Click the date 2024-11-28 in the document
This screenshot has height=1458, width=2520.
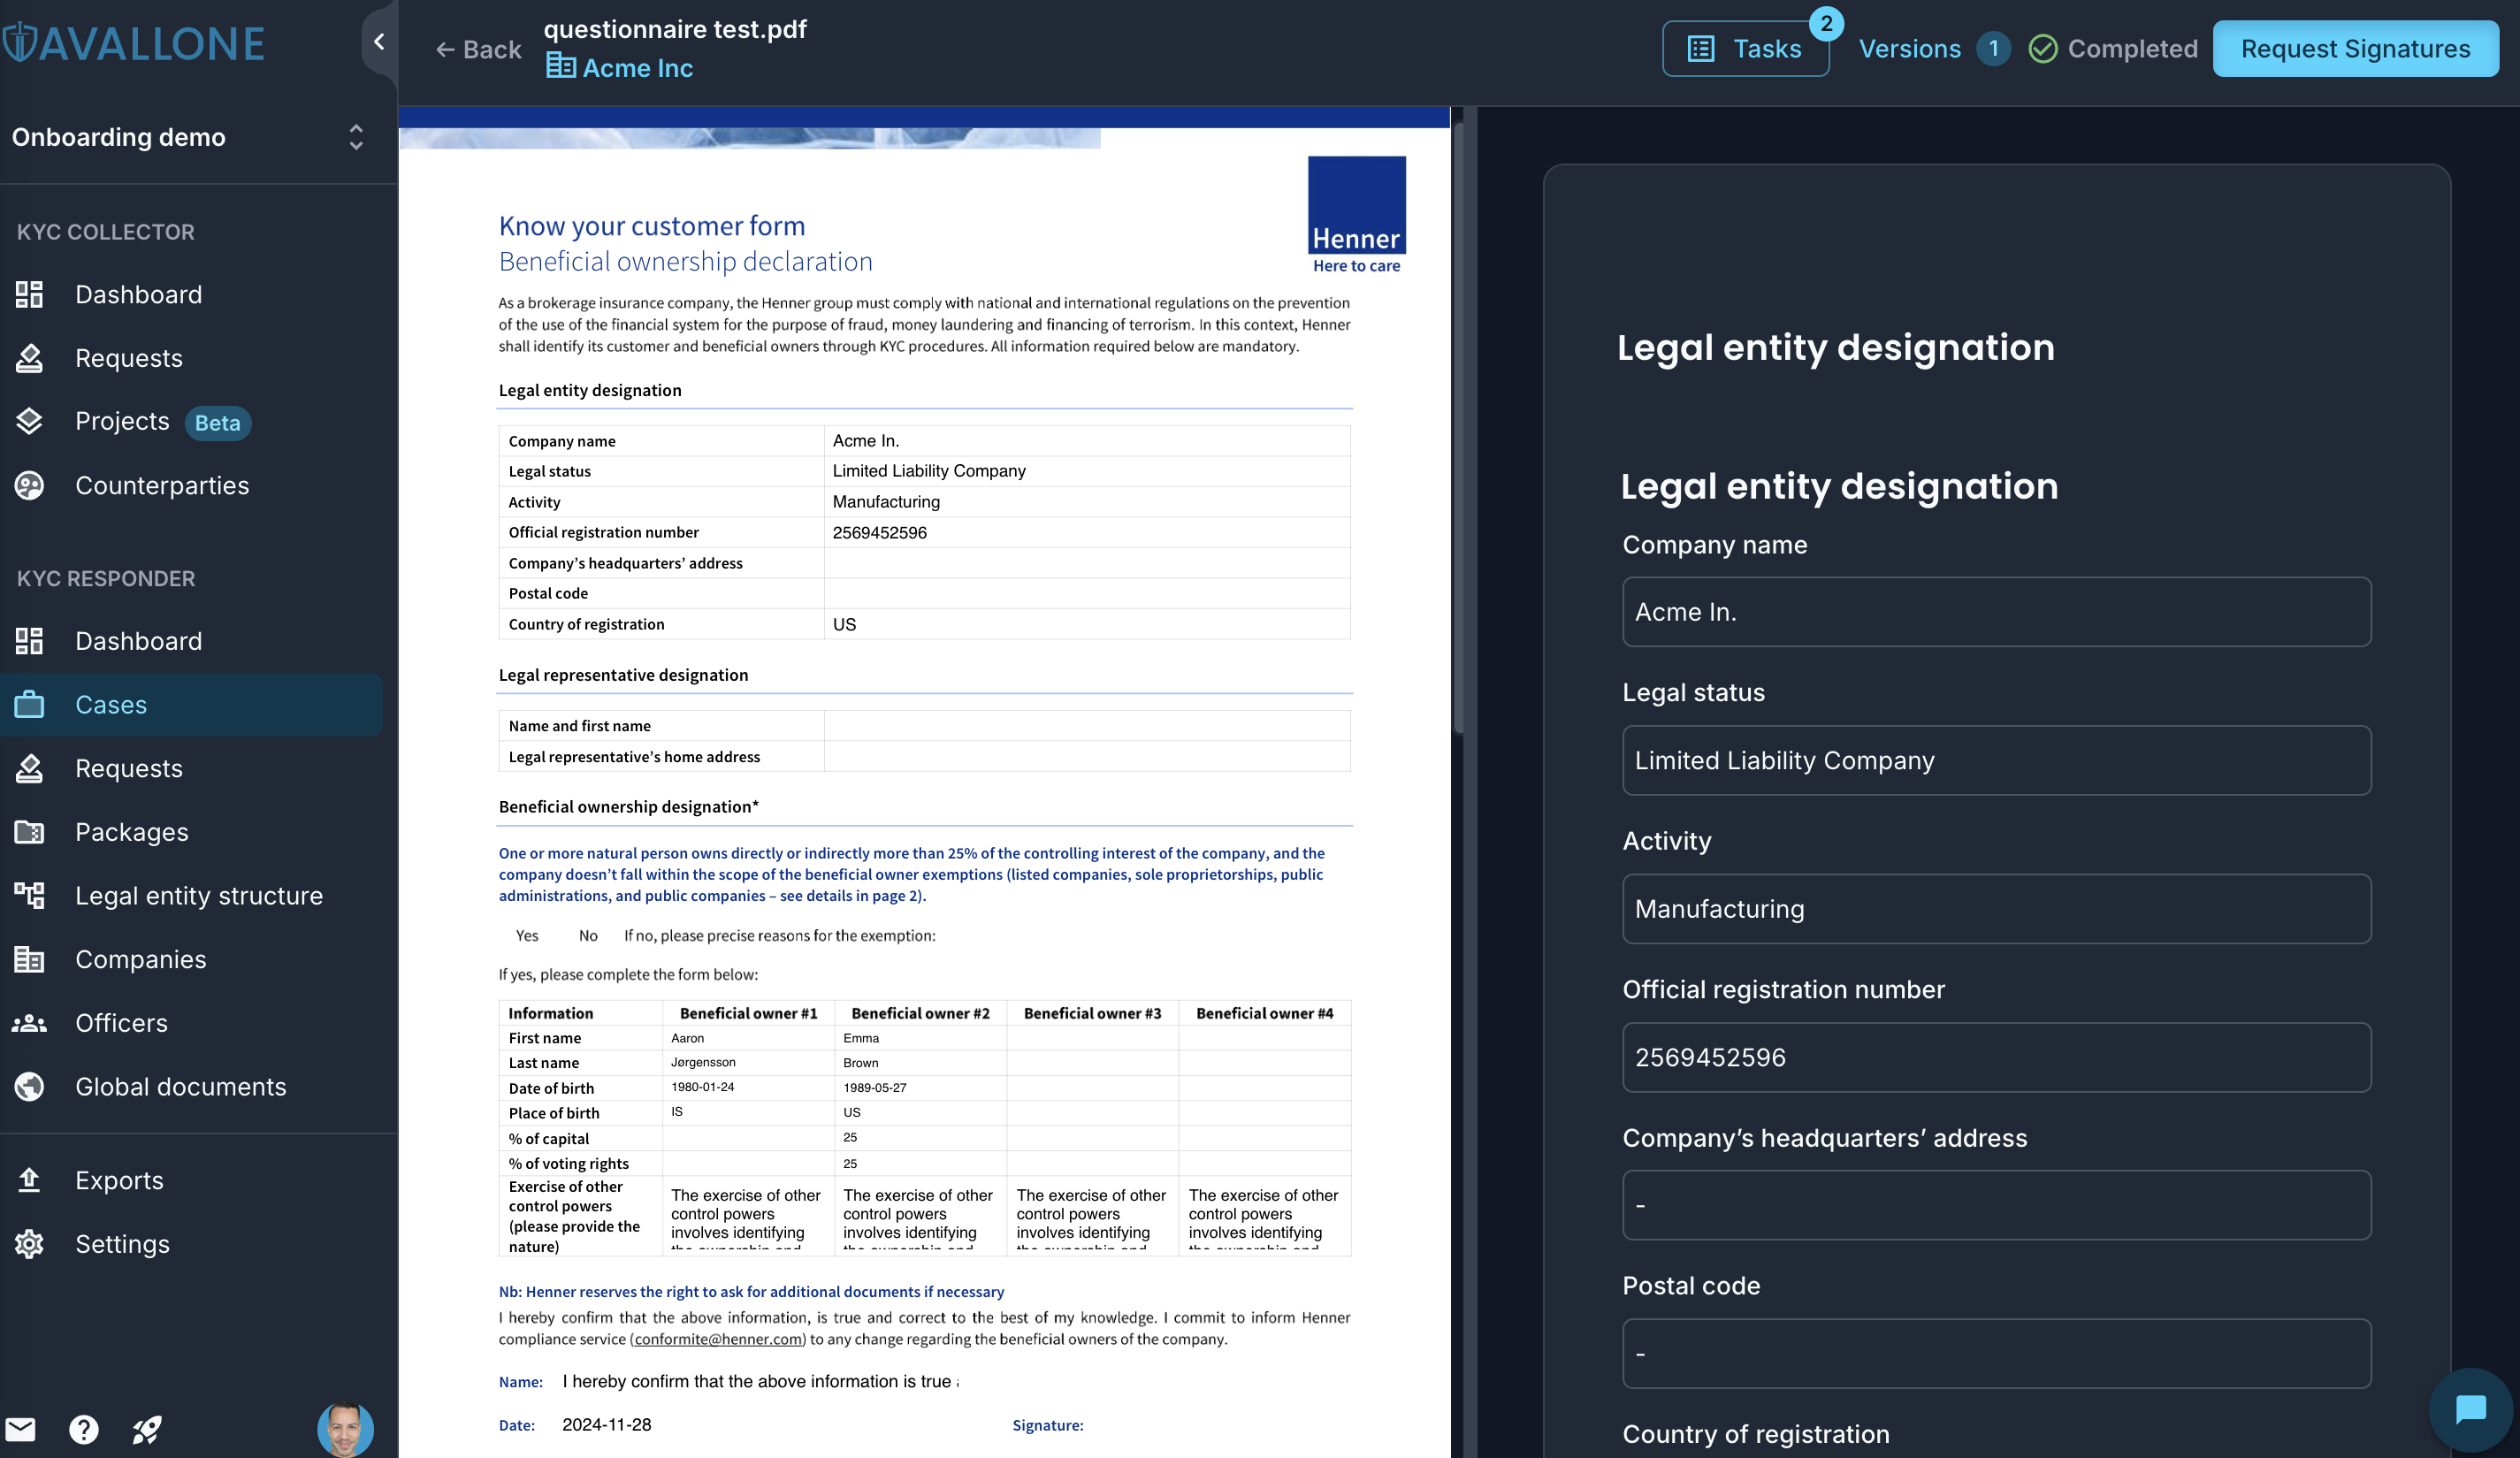point(606,1424)
